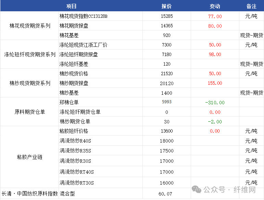Click the basis value 120

click(167, 64)
